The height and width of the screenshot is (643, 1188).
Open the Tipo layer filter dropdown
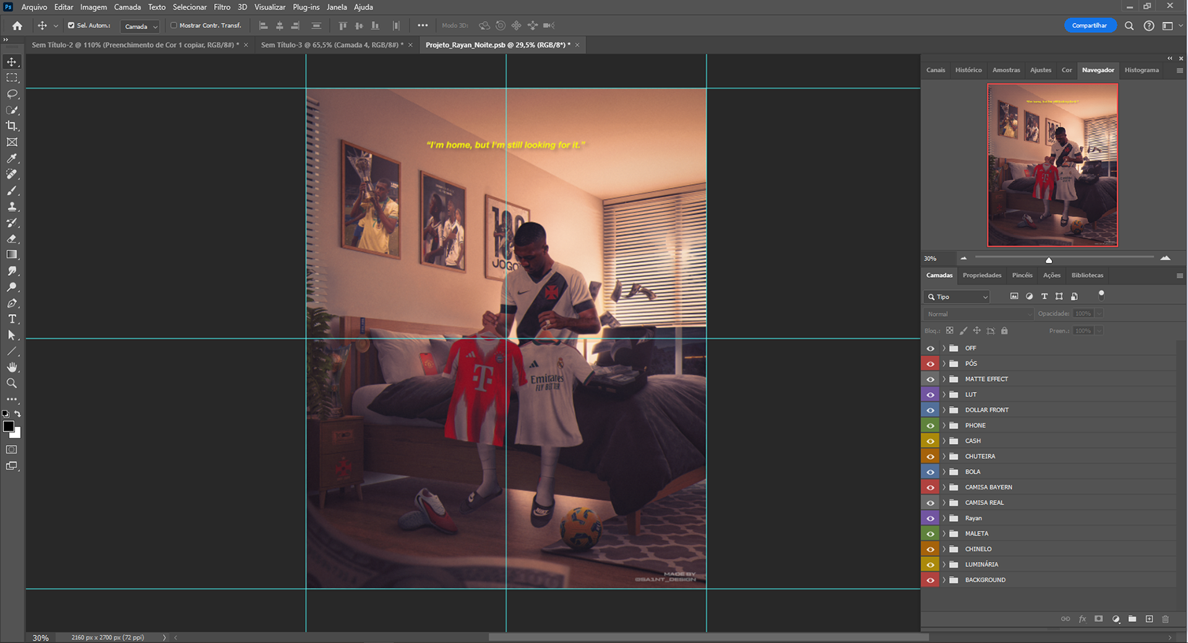tap(957, 297)
